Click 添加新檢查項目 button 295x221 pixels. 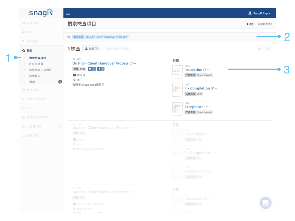coord(118,49)
